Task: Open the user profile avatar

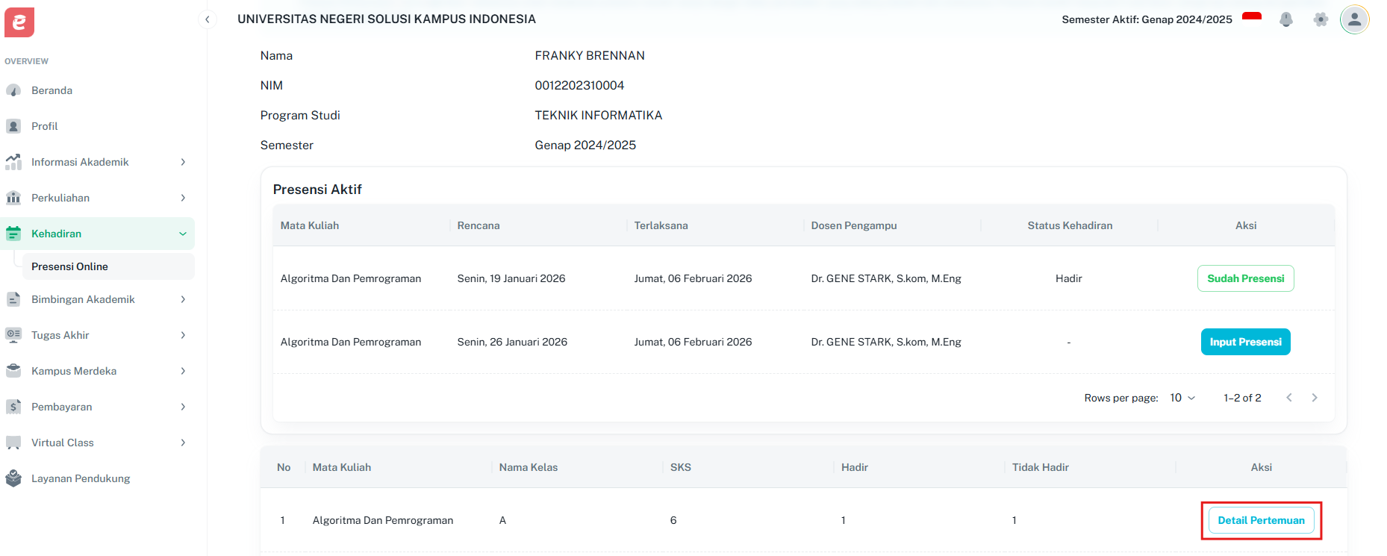Action: pyautogui.click(x=1355, y=19)
